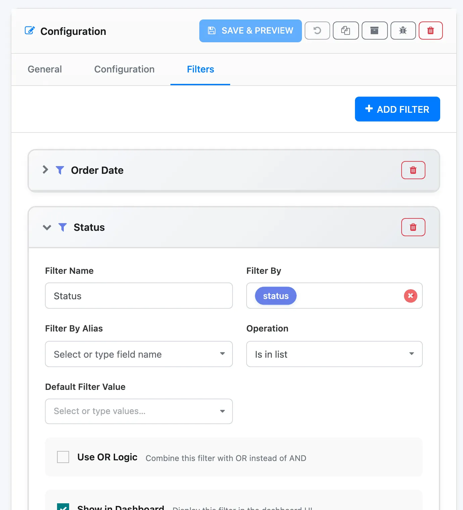463x510 pixels.
Task: Click the Use OR Logic label
Action: point(107,457)
